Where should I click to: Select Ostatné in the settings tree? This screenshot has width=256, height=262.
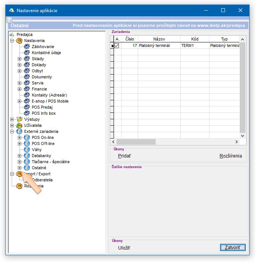[x=39, y=168]
